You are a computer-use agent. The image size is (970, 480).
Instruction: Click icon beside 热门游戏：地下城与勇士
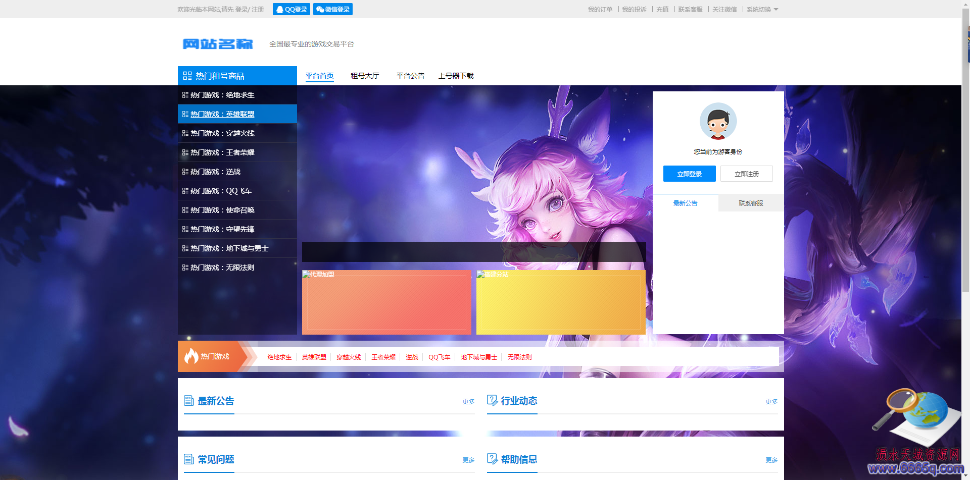185,248
